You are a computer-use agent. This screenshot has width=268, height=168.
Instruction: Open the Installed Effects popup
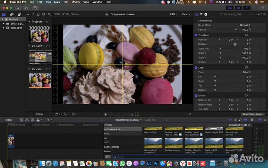[x=239, y=125]
